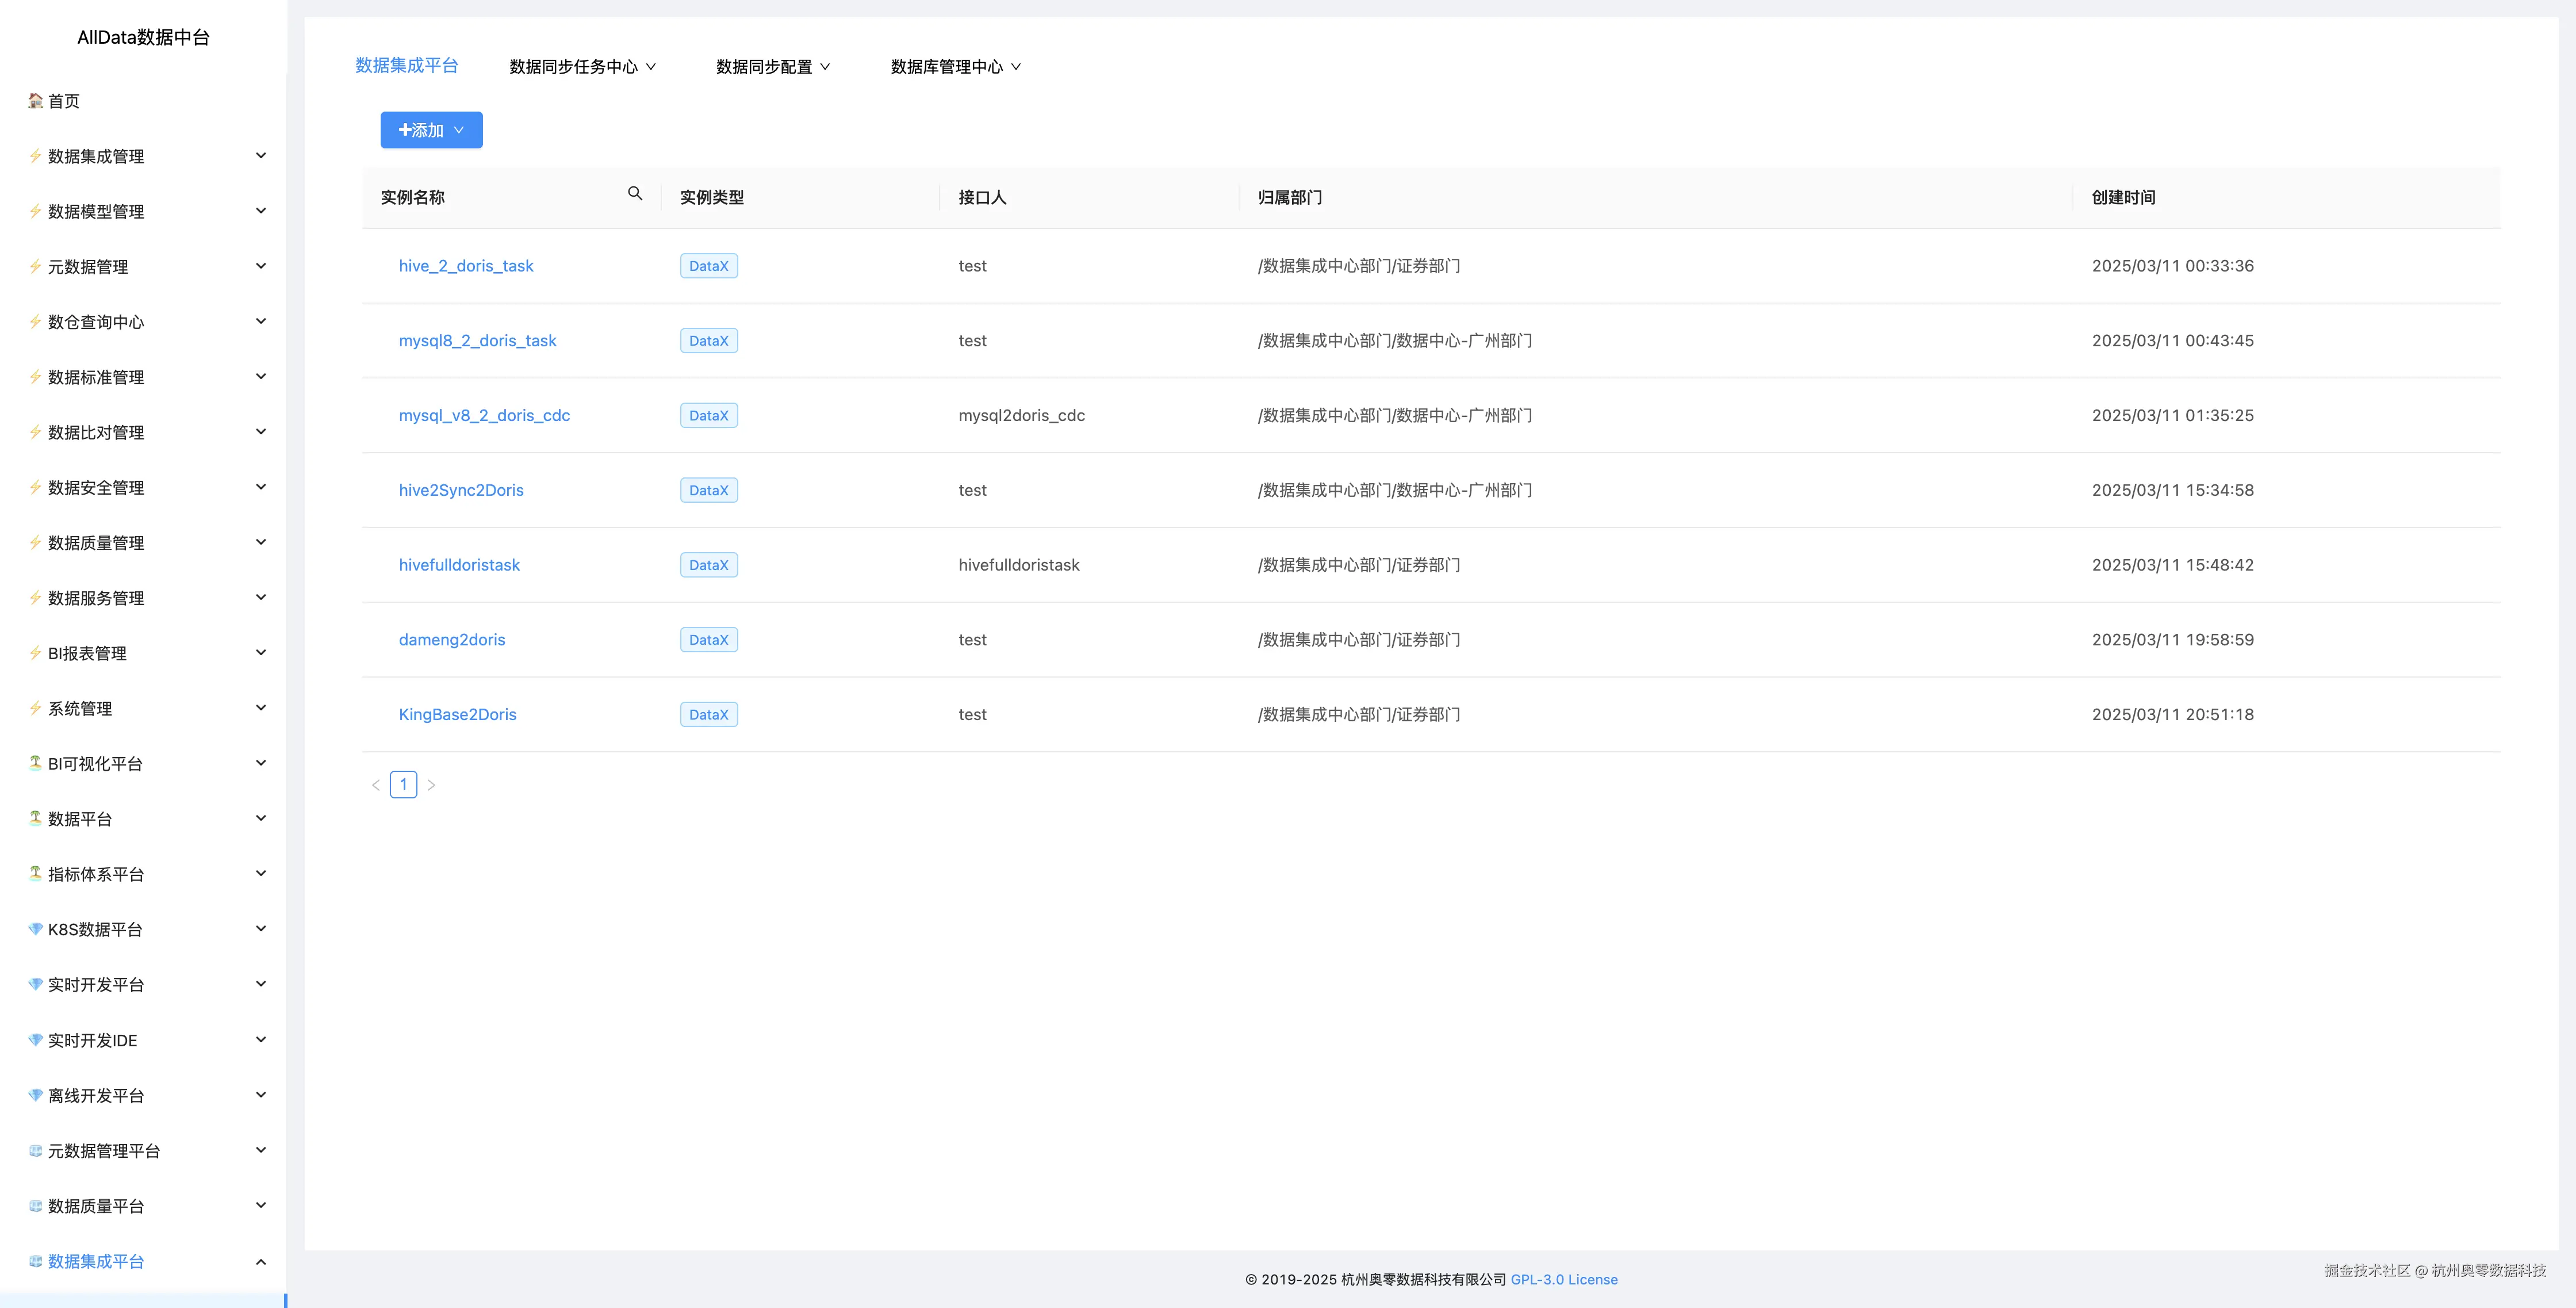Open the 数据库管理中心 dropdown menu
This screenshot has width=2576, height=1308.
coord(955,67)
